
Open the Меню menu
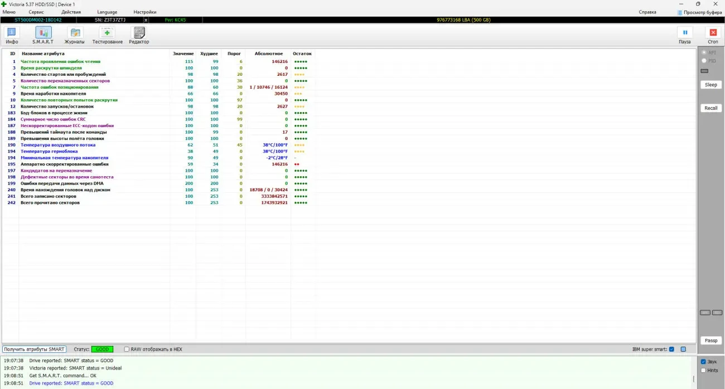(x=9, y=12)
